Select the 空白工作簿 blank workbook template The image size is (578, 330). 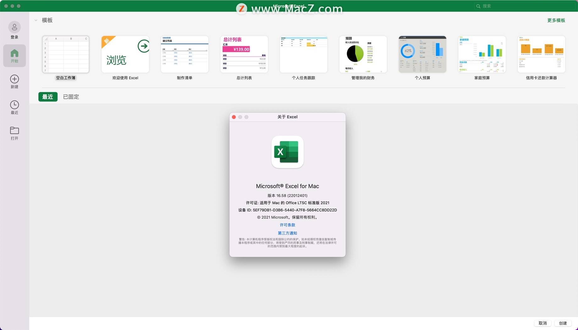coord(66,54)
